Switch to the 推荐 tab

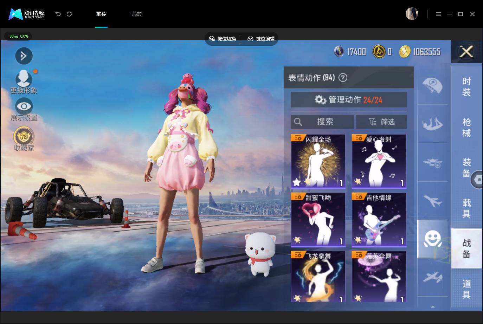click(101, 14)
